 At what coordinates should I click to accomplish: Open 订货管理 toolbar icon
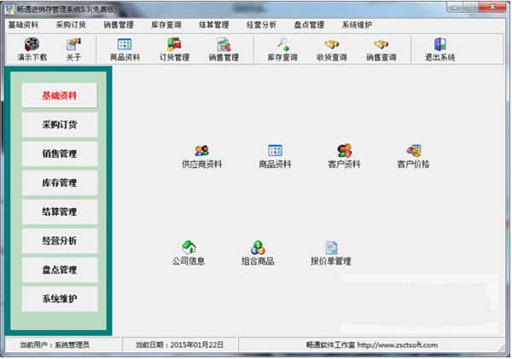[x=174, y=49]
